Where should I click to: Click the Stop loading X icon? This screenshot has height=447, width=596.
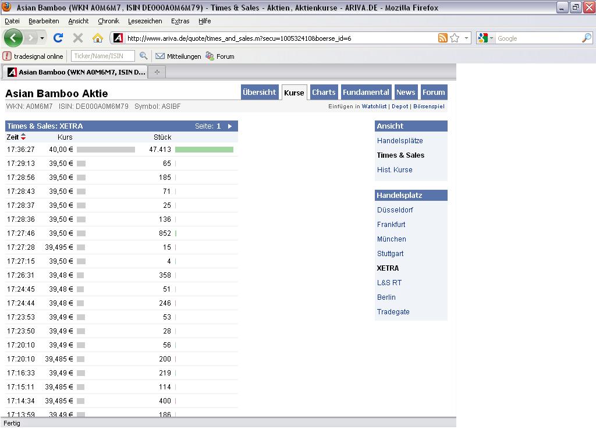click(x=78, y=38)
